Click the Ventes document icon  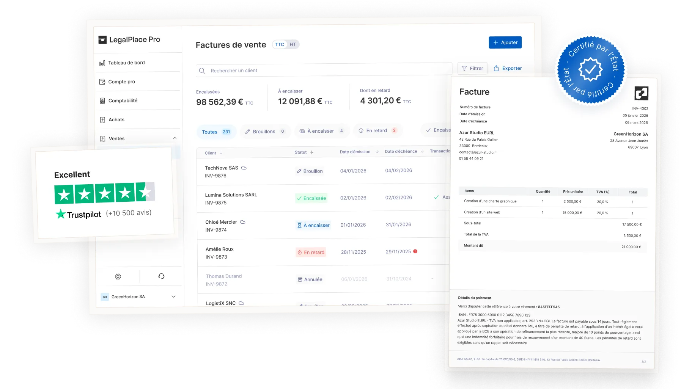(x=103, y=139)
